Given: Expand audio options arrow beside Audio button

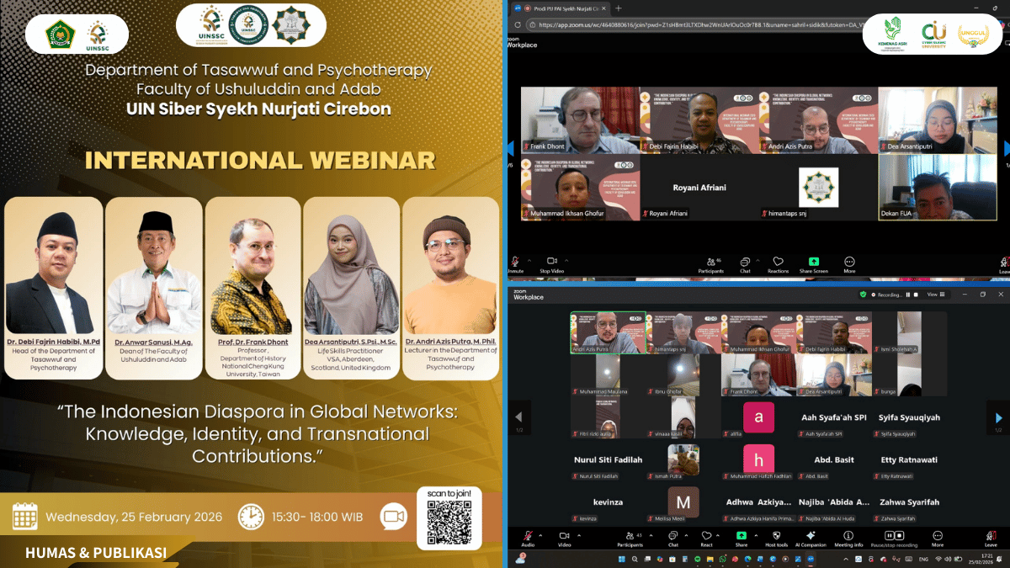Looking at the screenshot, I should click(540, 535).
